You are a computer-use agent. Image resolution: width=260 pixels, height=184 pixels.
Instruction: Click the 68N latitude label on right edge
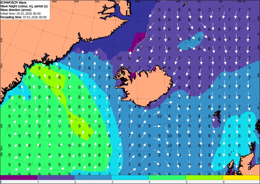[258, 18]
